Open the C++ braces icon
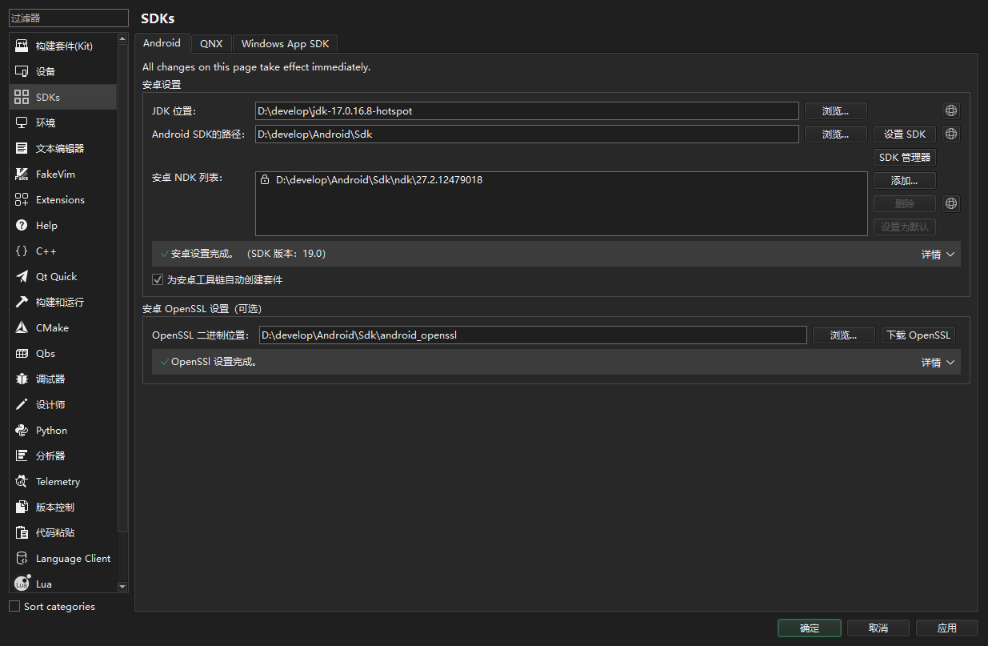 tap(22, 251)
